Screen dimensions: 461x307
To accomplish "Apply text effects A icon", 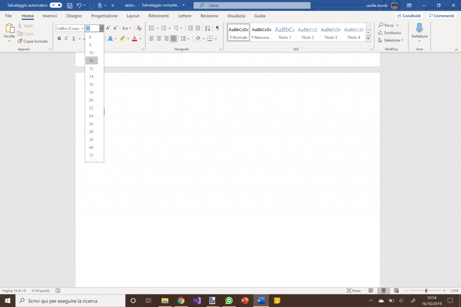I will [110, 39].
